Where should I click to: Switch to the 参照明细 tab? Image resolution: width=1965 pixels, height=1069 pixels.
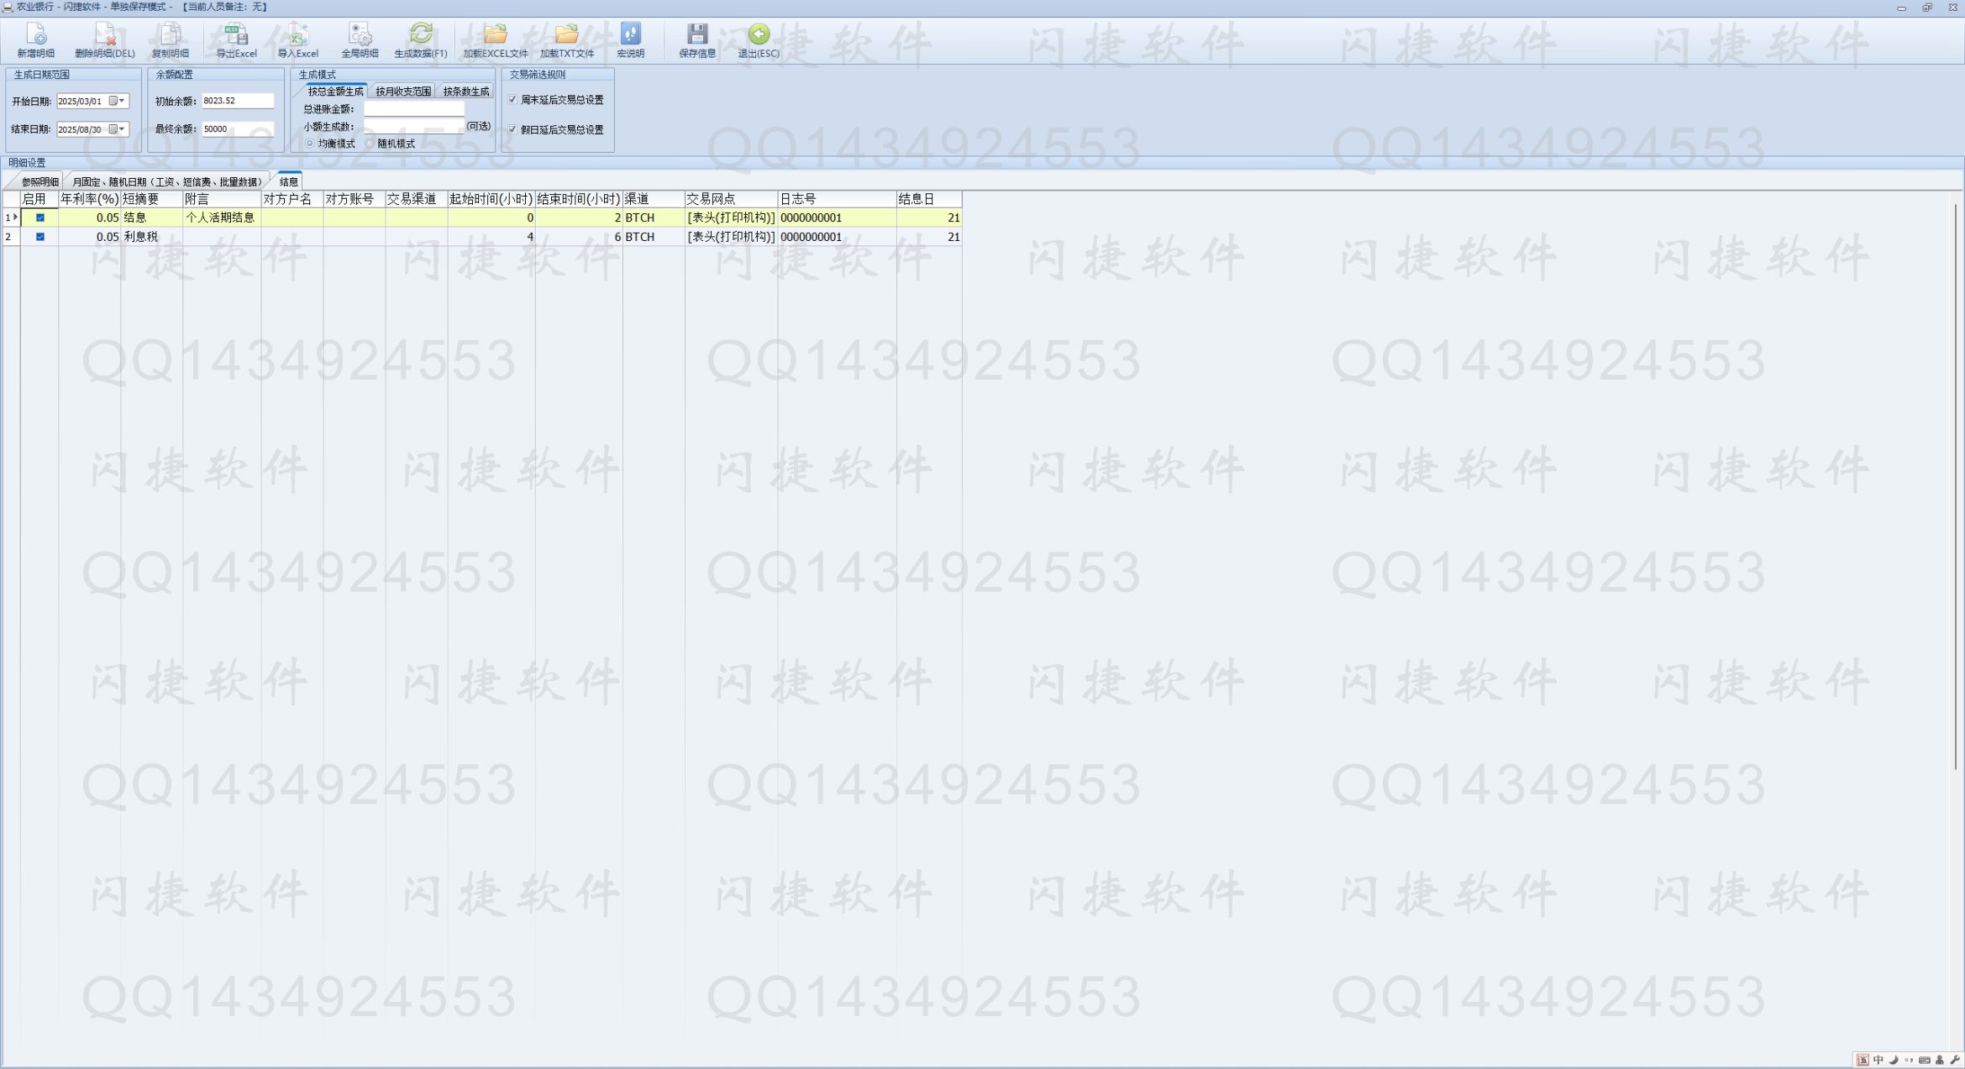click(39, 182)
